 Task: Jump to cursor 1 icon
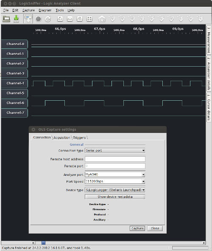pos(112,19)
